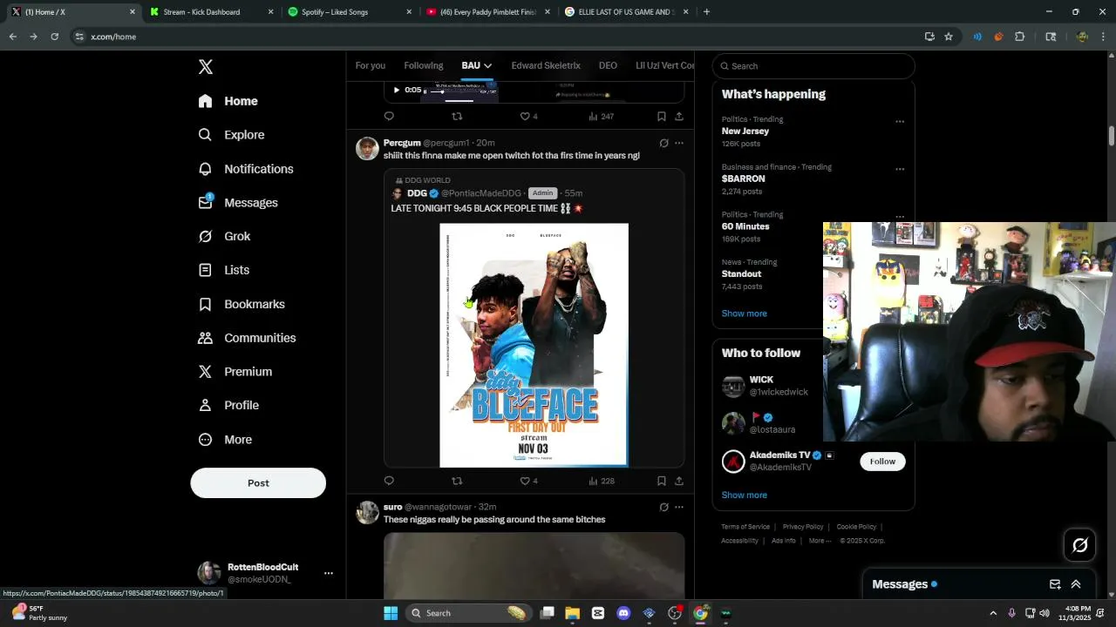Screen dimensions: 1116x627
Task: Click Show more under Who to follow
Action: click(x=745, y=496)
